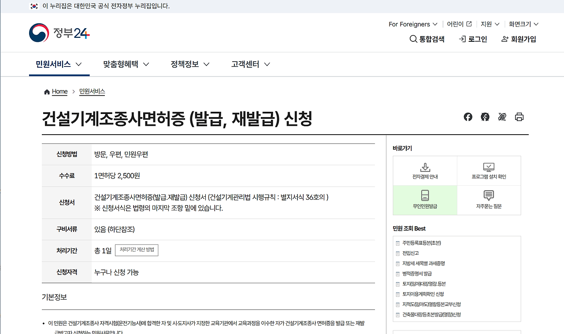
Task: Open the 고객센터 main menu
Action: [x=245, y=64]
